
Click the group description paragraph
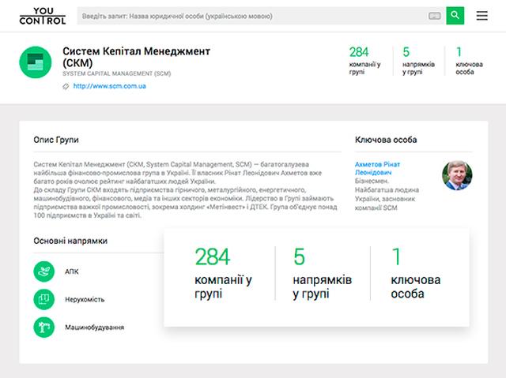click(x=186, y=190)
